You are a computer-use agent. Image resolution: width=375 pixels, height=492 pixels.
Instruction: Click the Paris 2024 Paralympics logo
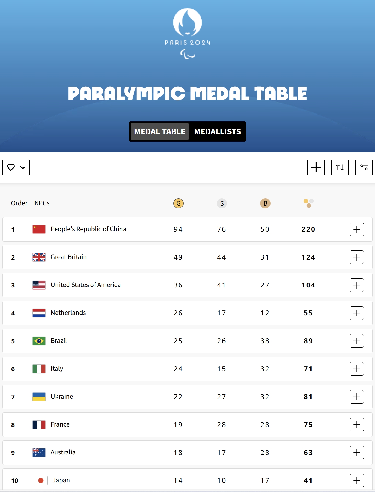pos(187,34)
